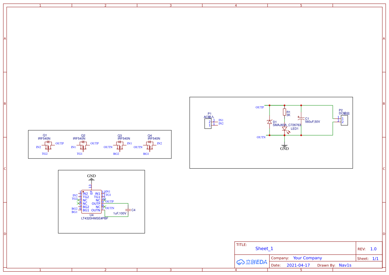Select the R1 3K resistor
The image size is (389, 275).
pyautogui.click(x=285, y=112)
